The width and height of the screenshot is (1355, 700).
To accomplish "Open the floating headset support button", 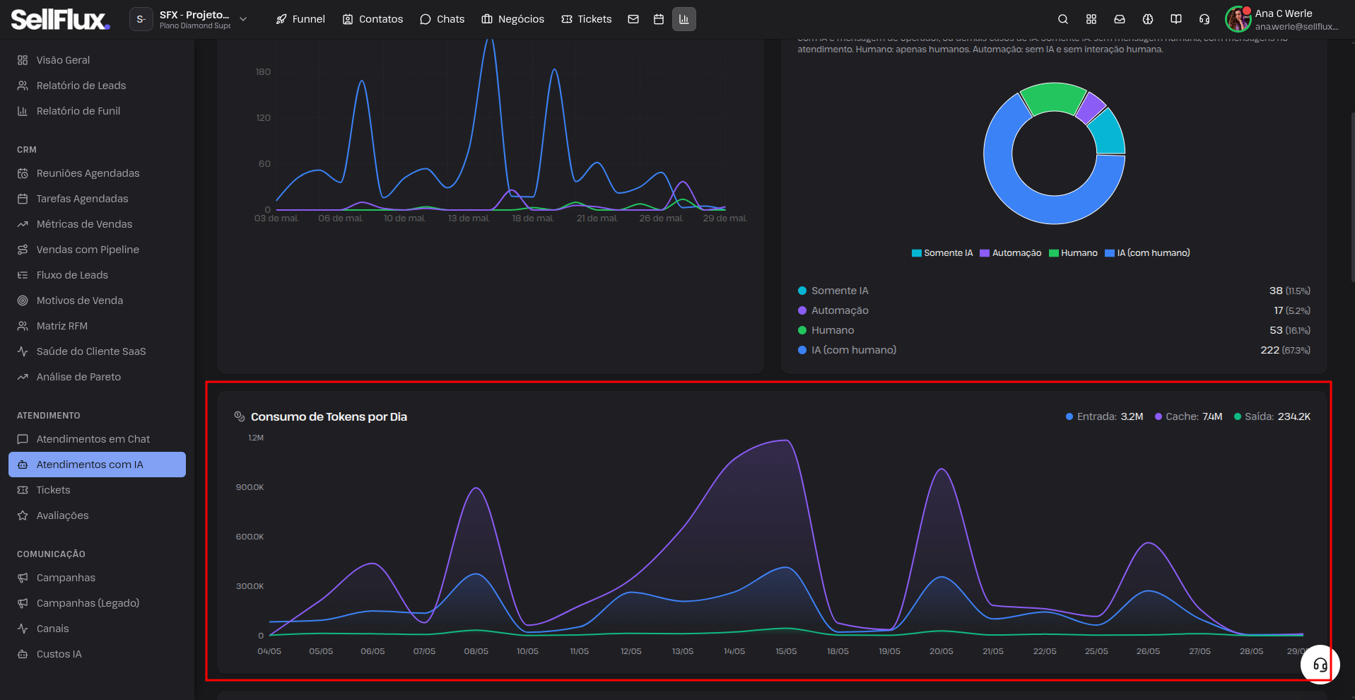I will pyautogui.click(x=1320, y=665).
